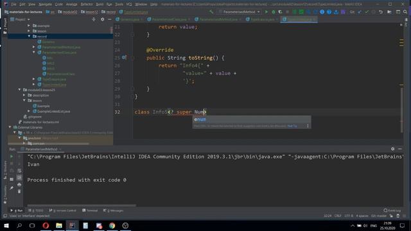Toggle soft-wrap in Run console
The width and height of the screenshot is (411, 231).
tap(19, 171)
